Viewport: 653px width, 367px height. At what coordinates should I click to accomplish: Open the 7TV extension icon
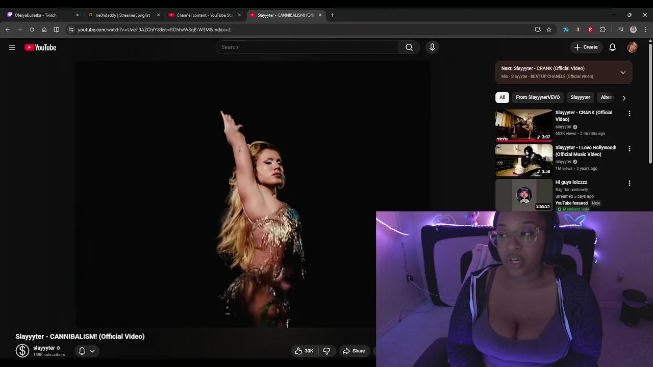(566, 30)
